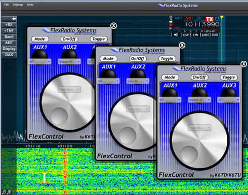Toggle the red TX indicator
248x195 pixels.
[210, 19]
